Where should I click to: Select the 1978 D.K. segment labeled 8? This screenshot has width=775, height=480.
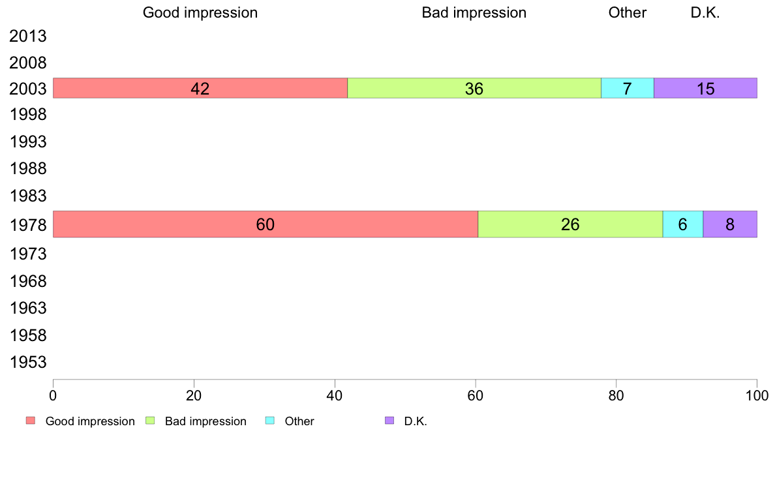(x=730, y=224)
